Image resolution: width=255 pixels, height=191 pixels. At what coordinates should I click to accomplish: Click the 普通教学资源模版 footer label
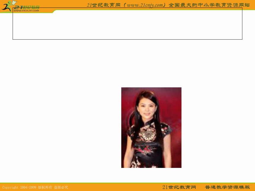coord(227,187)
